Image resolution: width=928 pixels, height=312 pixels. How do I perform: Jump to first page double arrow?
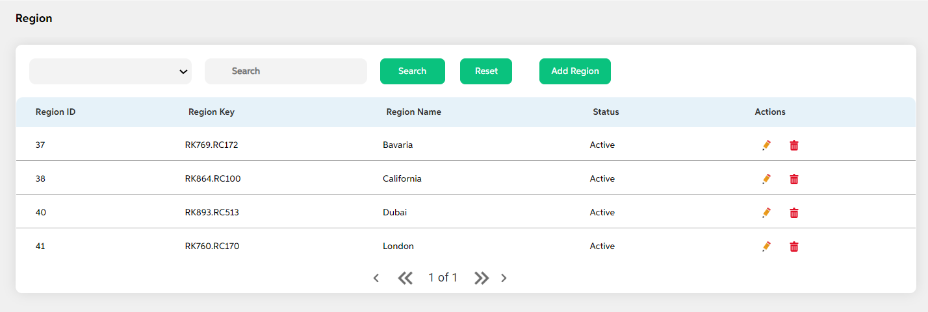pos(406,278)
